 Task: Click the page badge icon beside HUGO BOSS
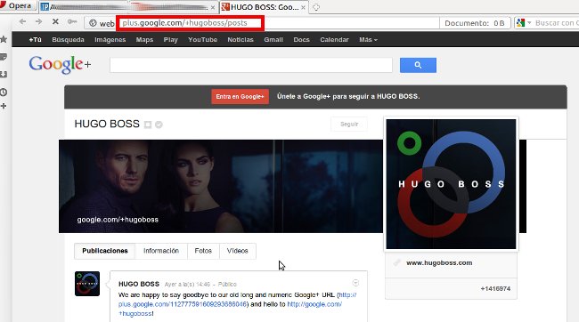pyautogui.click(x=148, y=125)
